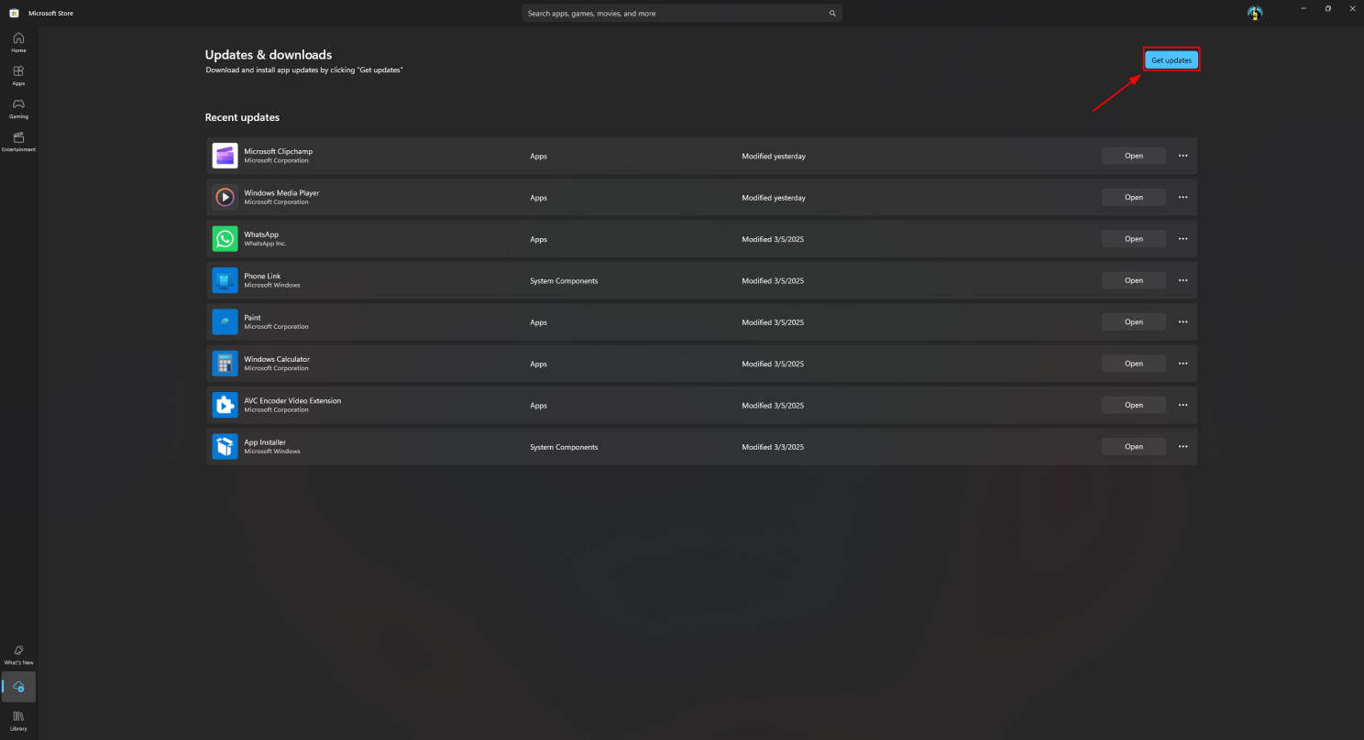Click the Windows Media Player app icon
Screen dimensions: 1364x740
pyautogui.click(x=225, y=197)
